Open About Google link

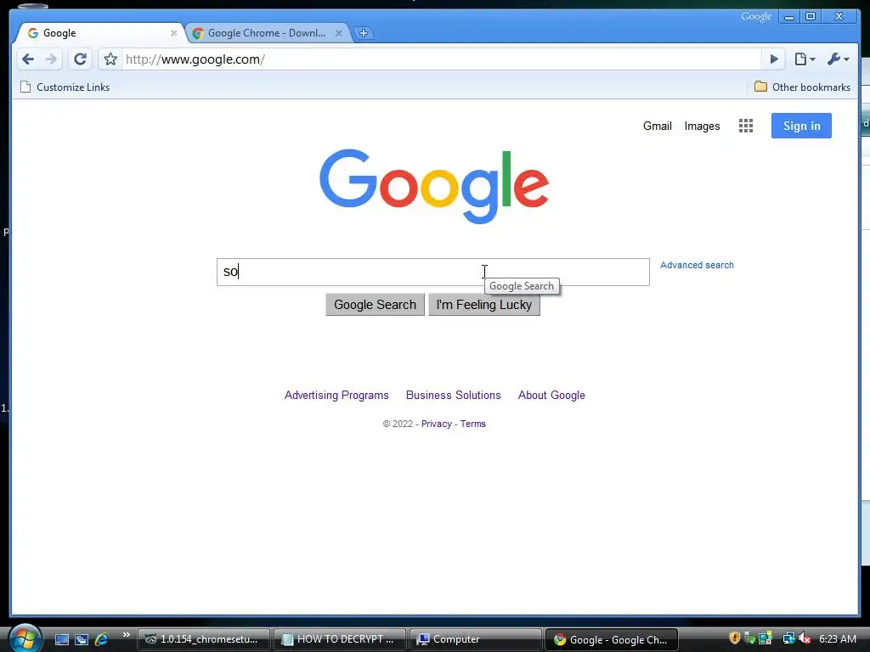click(x=551, y=396)
